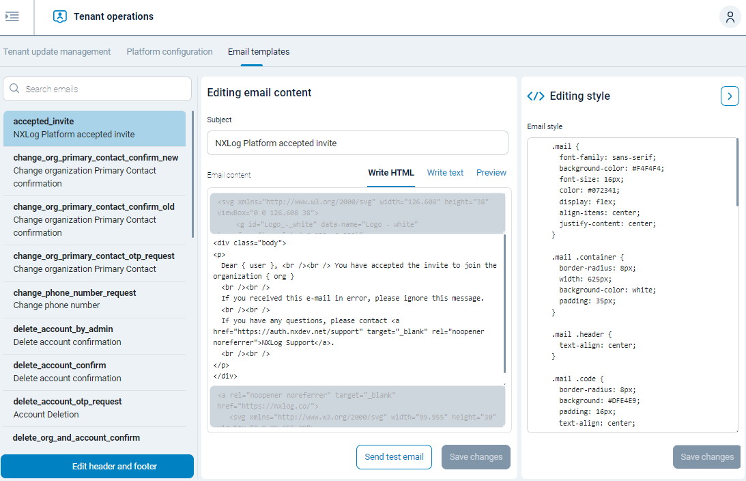The height and width of the screenshot is (481, 746).
Task: Switch to the Preview tab
Action: (491, 172)
